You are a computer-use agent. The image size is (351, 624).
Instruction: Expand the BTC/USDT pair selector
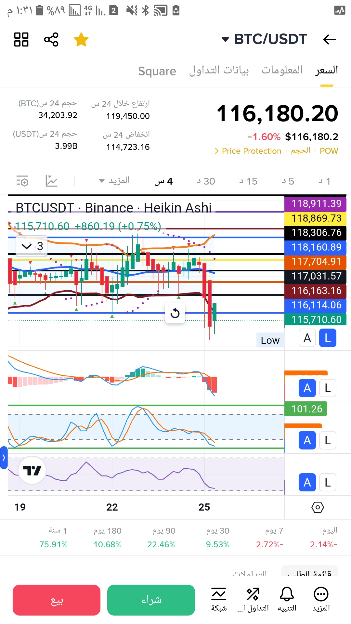pos(264,39)
